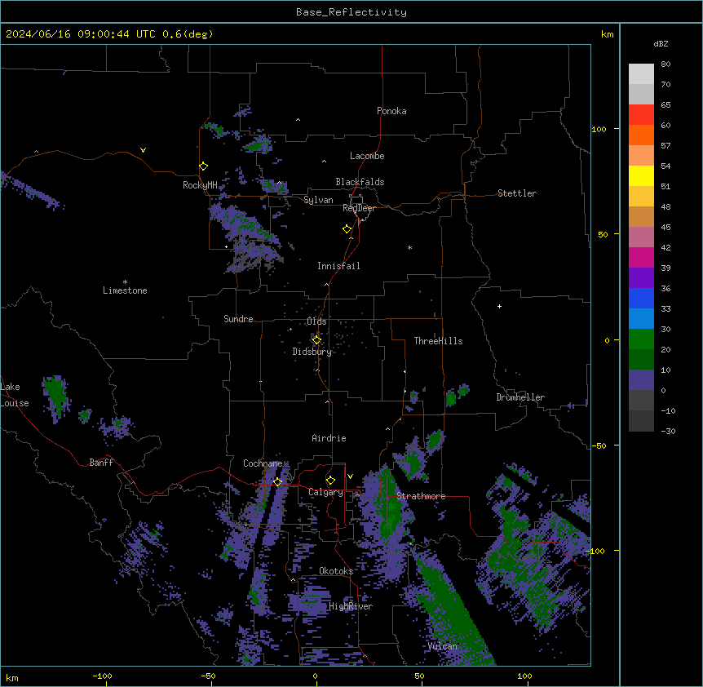Select the magenta 42 dBZ legend swatch

(x=641, y=257)
